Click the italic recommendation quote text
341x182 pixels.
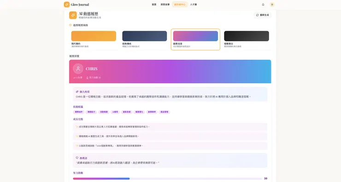[x=118, y=163]
